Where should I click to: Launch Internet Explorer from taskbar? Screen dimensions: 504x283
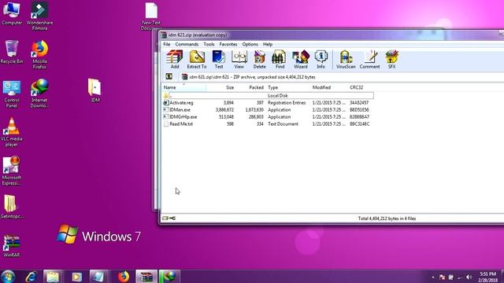click(x=31, y=277)
